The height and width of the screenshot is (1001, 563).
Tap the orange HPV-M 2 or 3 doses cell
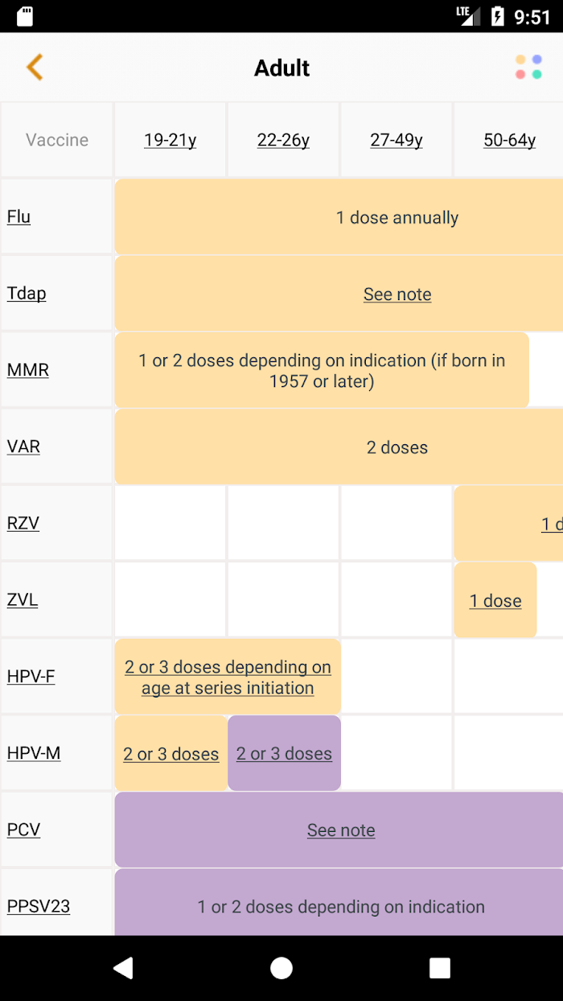tap(171, 753)
